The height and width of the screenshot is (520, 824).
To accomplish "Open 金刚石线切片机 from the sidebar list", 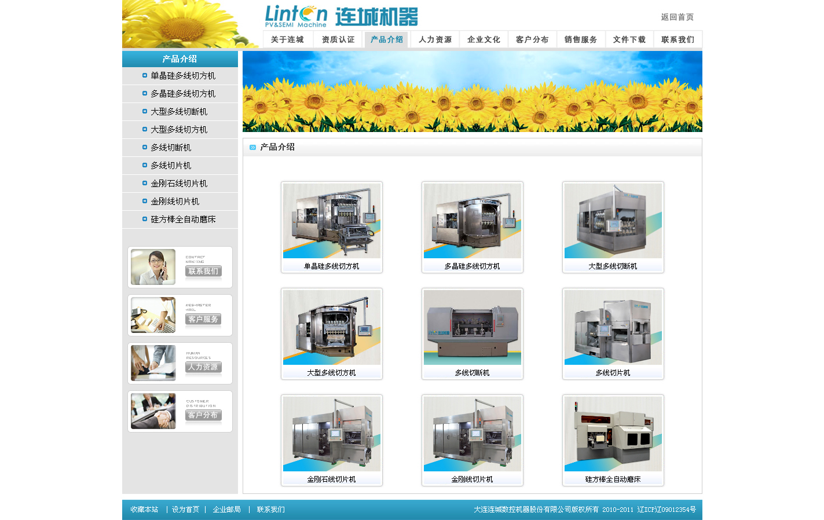I will (179, 184).
